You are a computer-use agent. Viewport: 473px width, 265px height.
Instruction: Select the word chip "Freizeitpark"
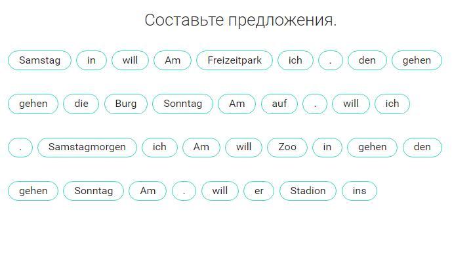234,60
